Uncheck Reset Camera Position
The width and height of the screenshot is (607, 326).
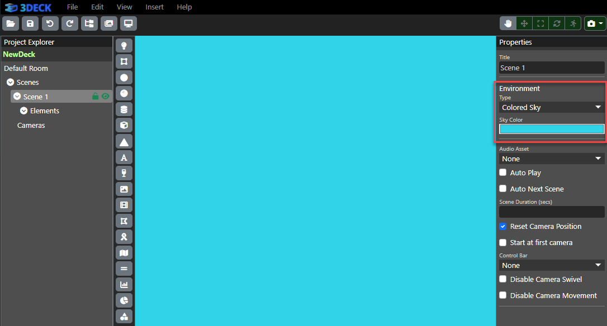(503, 226)
